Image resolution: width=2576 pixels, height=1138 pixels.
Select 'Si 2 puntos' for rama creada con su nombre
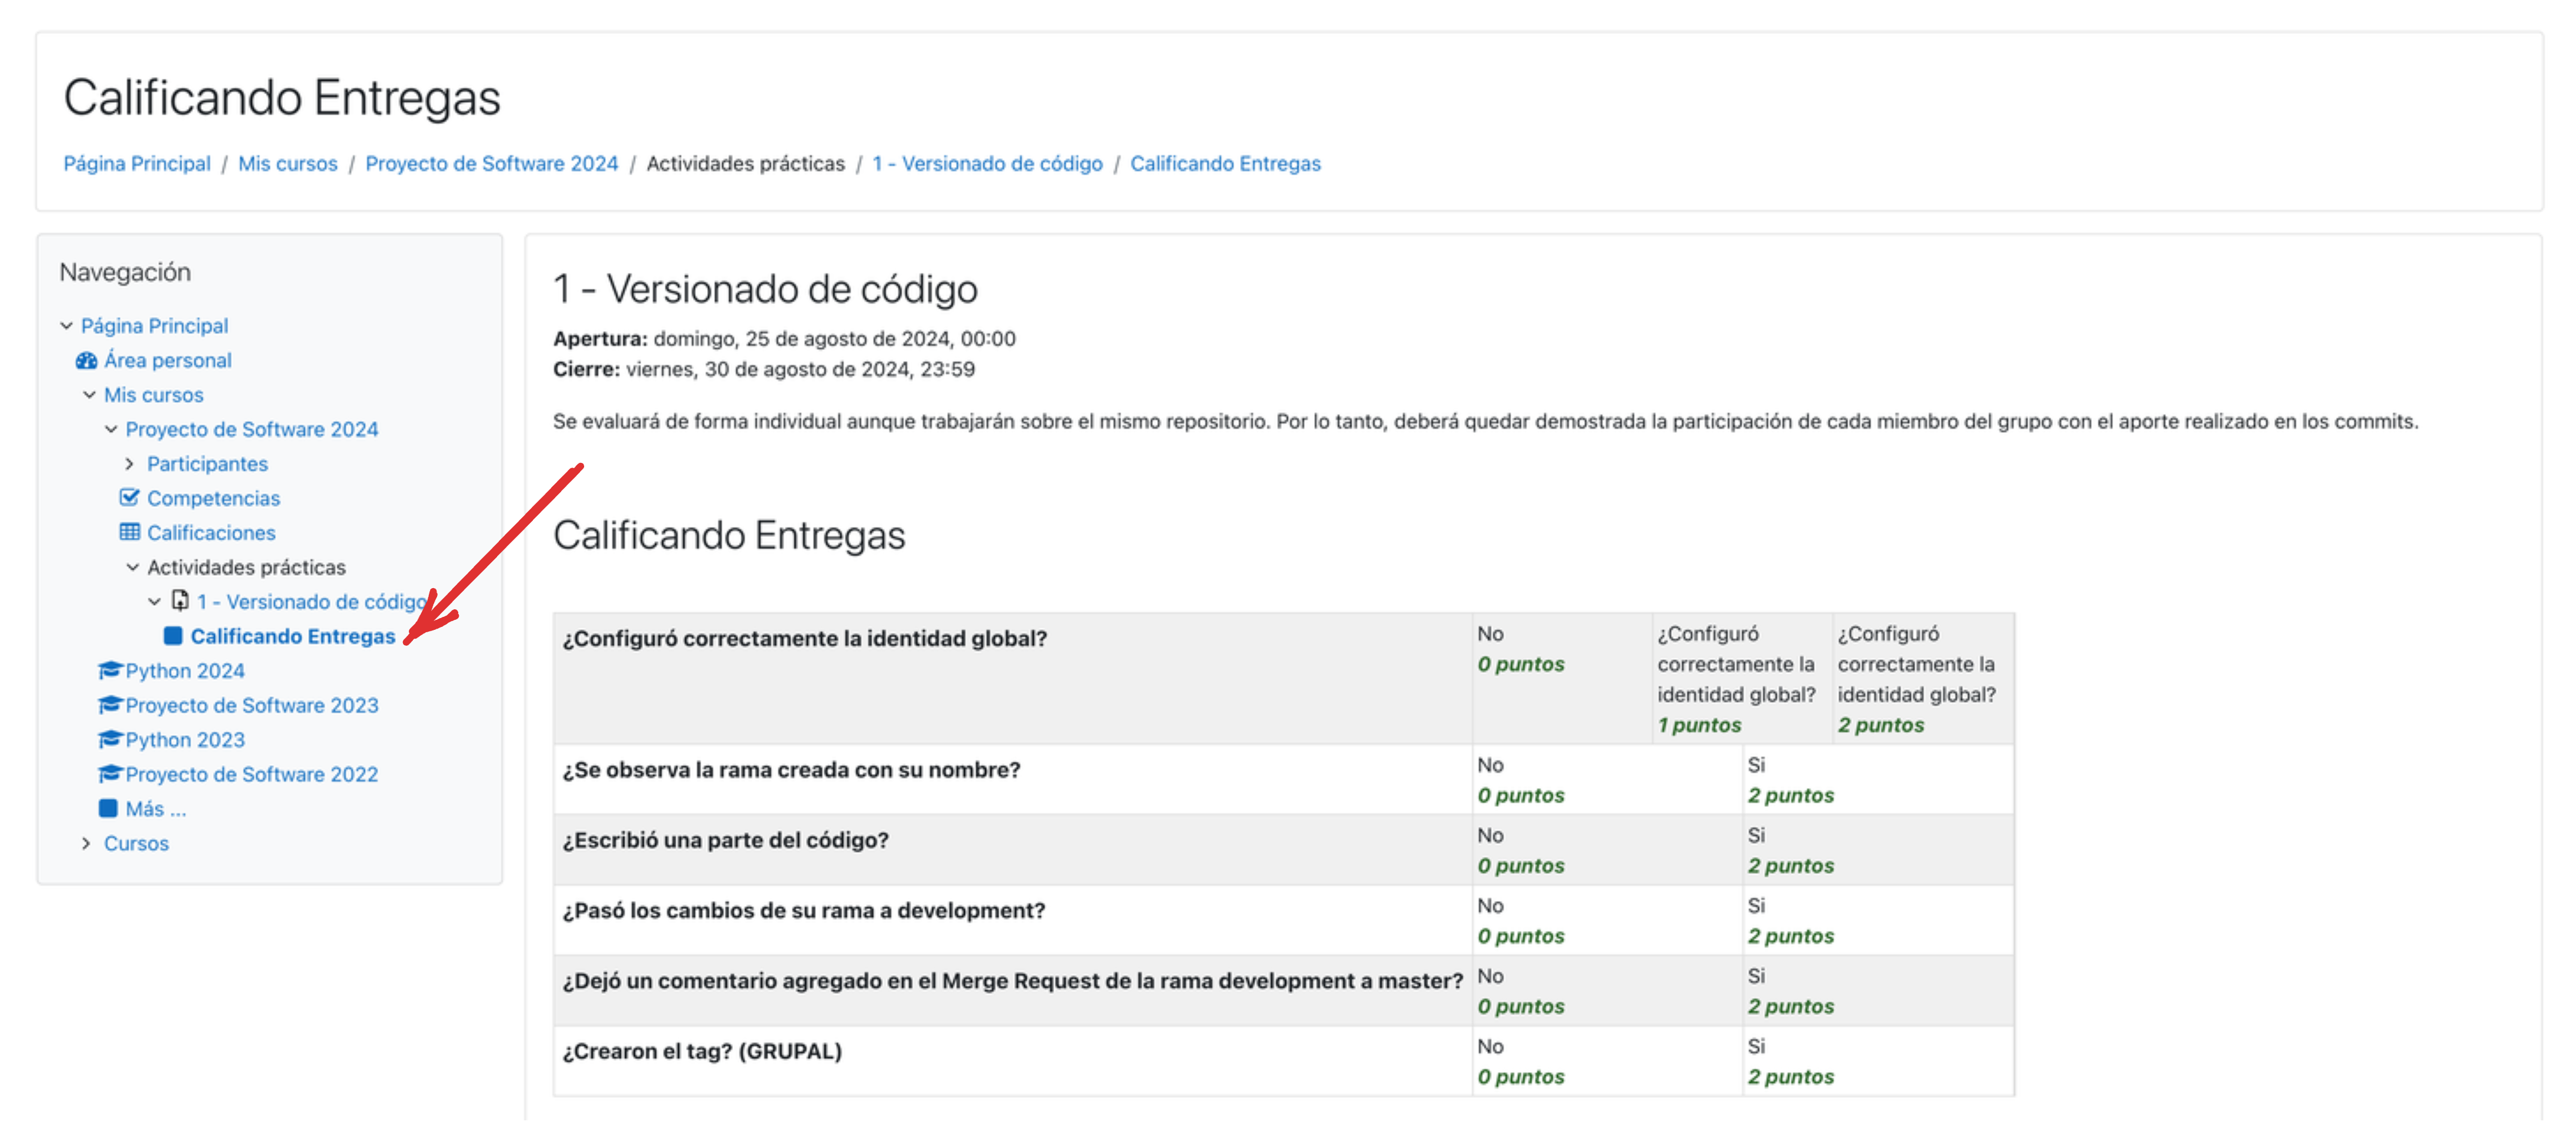pyautogui.click(x=1878, y=780)
